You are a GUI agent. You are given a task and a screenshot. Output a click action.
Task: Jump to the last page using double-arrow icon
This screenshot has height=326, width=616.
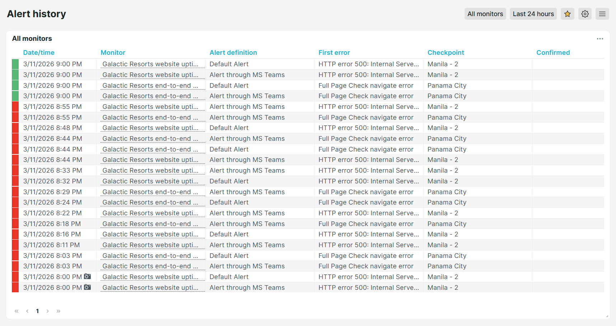[x=58, y=311]
